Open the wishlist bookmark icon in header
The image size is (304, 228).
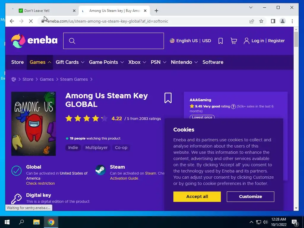221,41
